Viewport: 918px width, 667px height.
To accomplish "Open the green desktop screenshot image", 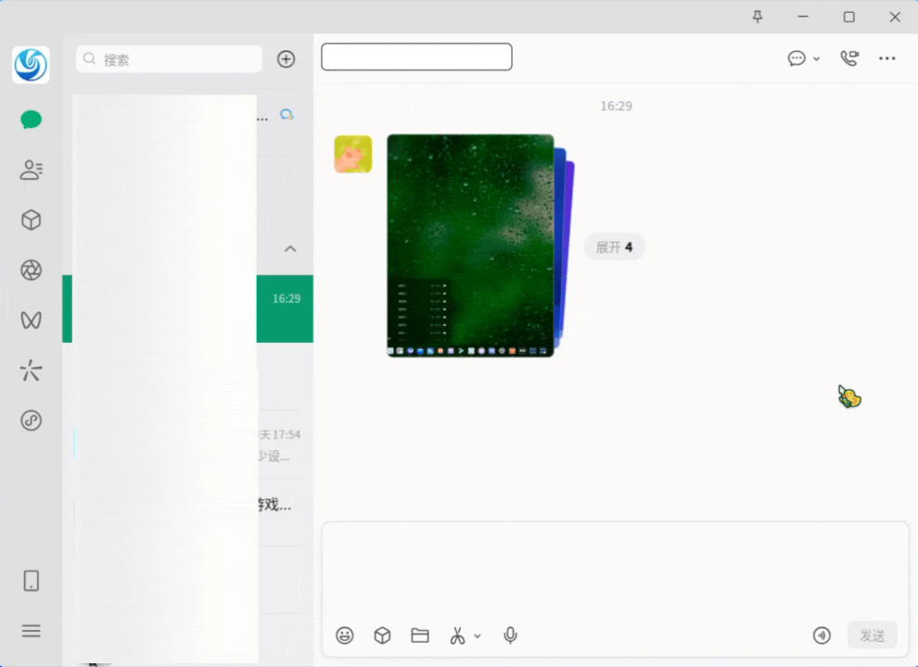I will pos(470,245).
